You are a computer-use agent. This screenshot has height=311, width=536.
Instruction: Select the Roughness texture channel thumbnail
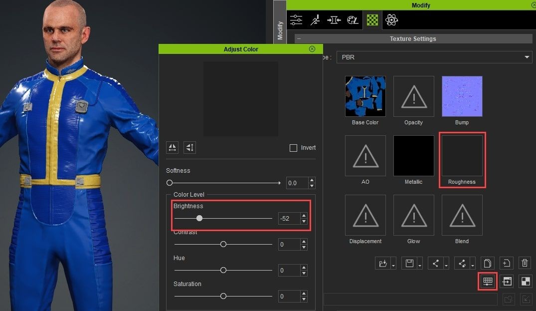[462, 156]
